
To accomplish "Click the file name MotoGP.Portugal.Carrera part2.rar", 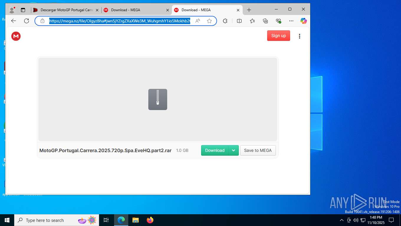I will (x=106, y=150).
